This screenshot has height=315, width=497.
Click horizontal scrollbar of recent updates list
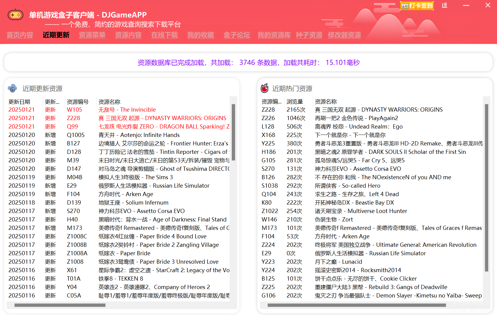pyautogui.click(x=60, y=305)
